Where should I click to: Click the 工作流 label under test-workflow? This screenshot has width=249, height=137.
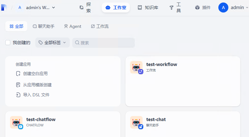[x=151, y=70]
